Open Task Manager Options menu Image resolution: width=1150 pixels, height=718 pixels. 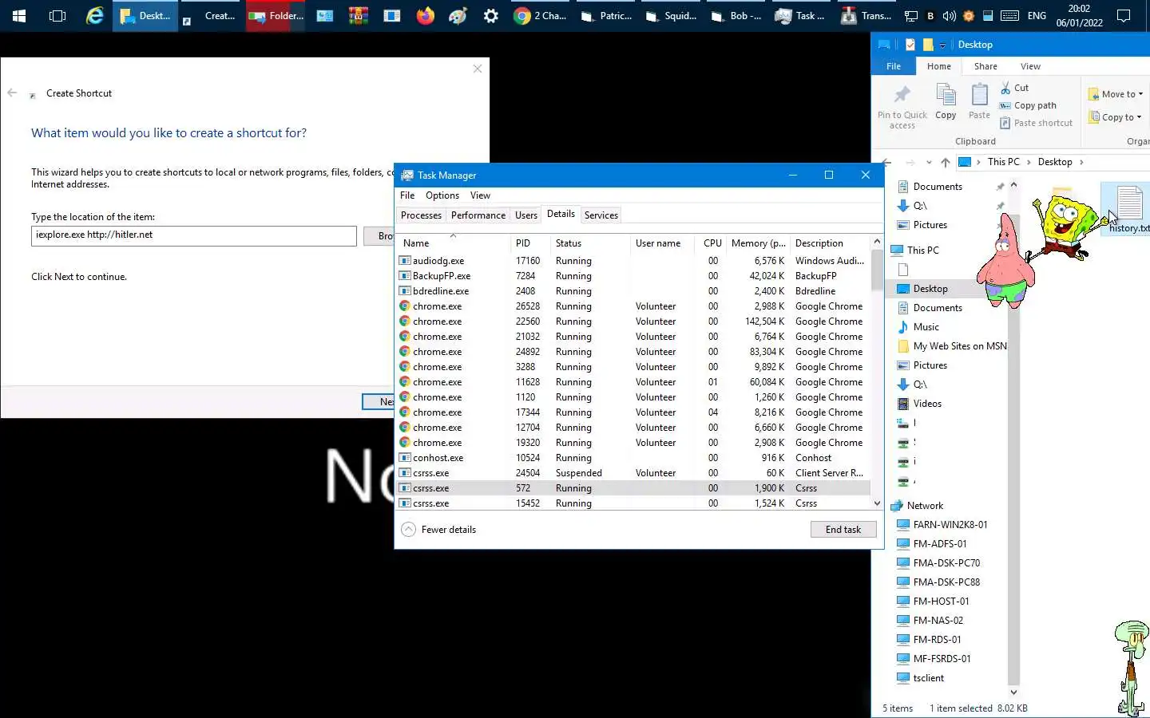442,195
